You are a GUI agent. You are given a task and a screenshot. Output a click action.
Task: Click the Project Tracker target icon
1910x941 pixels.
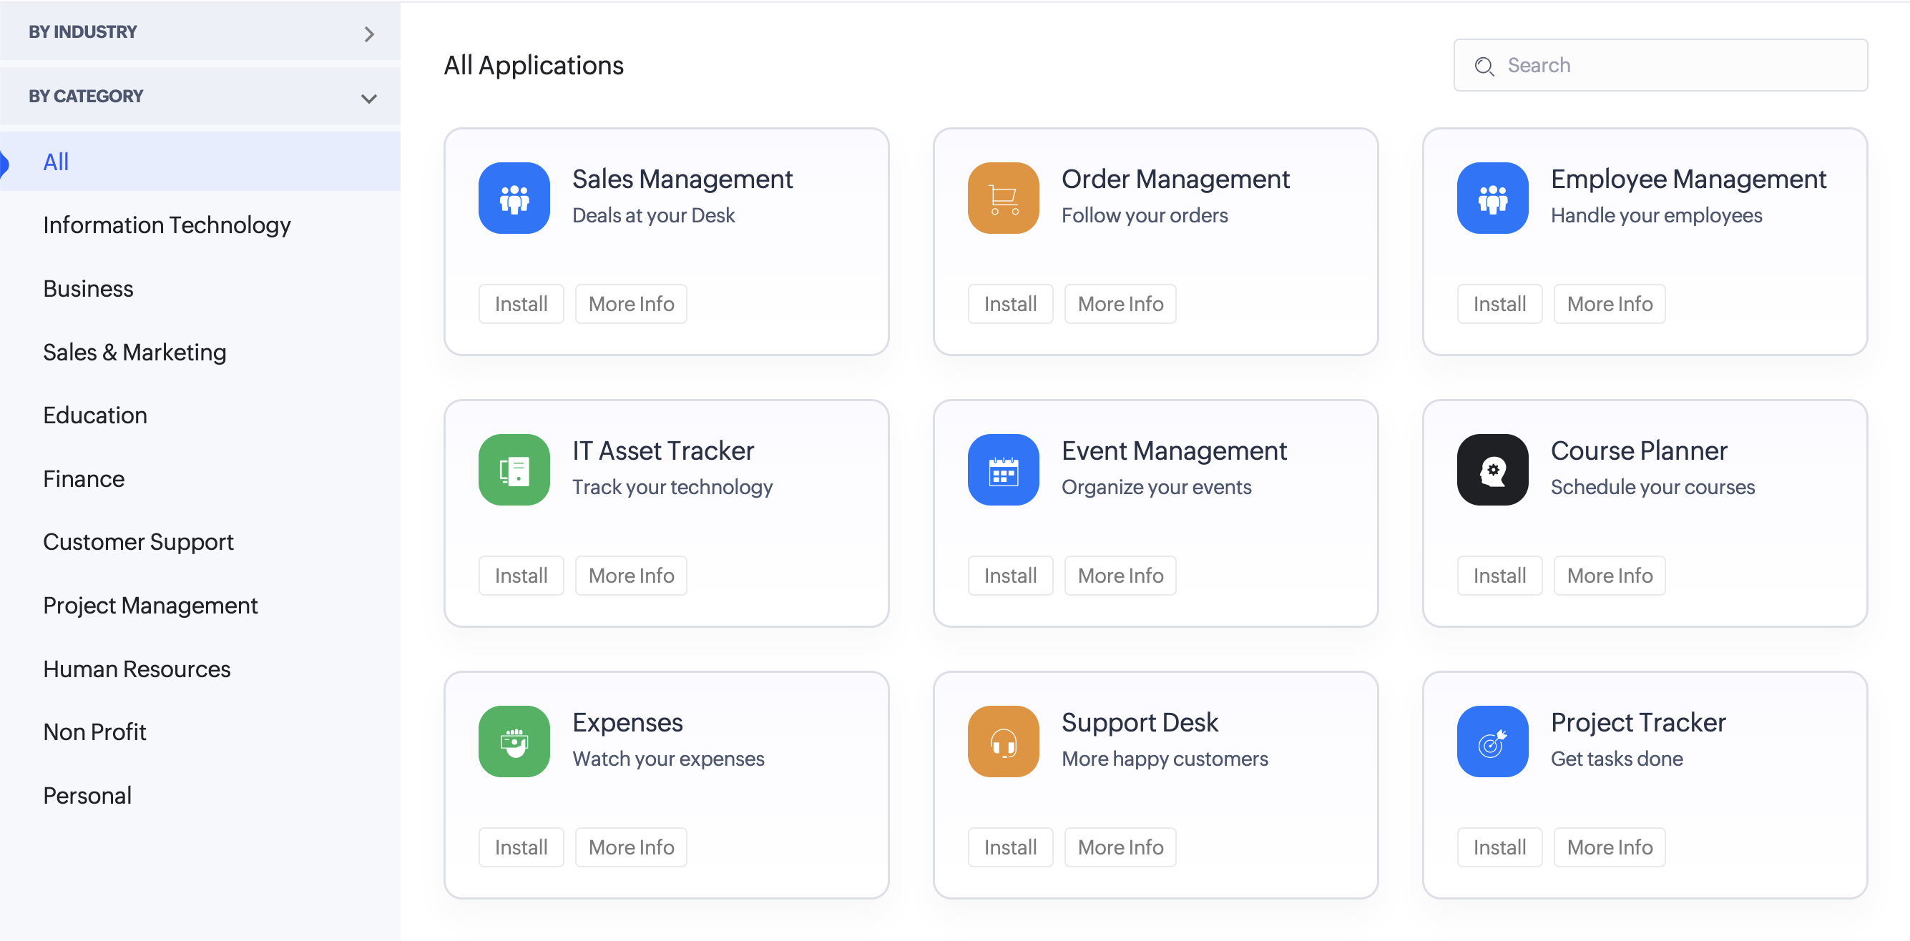pos(1492,741)
